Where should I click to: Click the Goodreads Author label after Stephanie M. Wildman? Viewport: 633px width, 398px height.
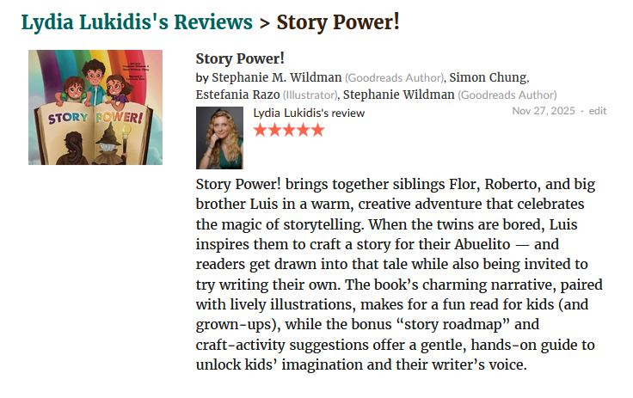(x=395, y=77)
